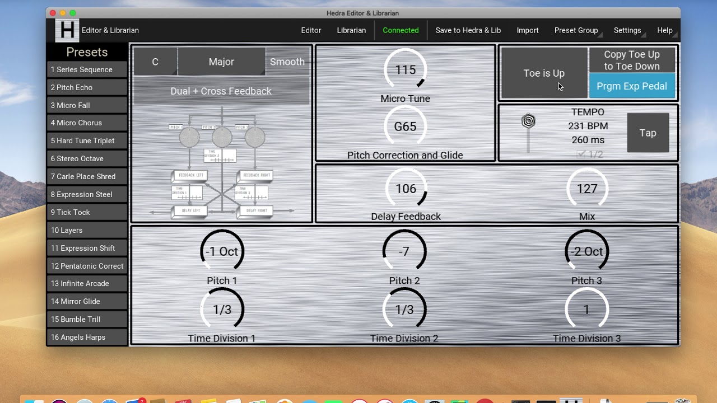Select preset 5 Hard Tune Triplet
This screenshot has width=717, height=403.
pos(87,140)
